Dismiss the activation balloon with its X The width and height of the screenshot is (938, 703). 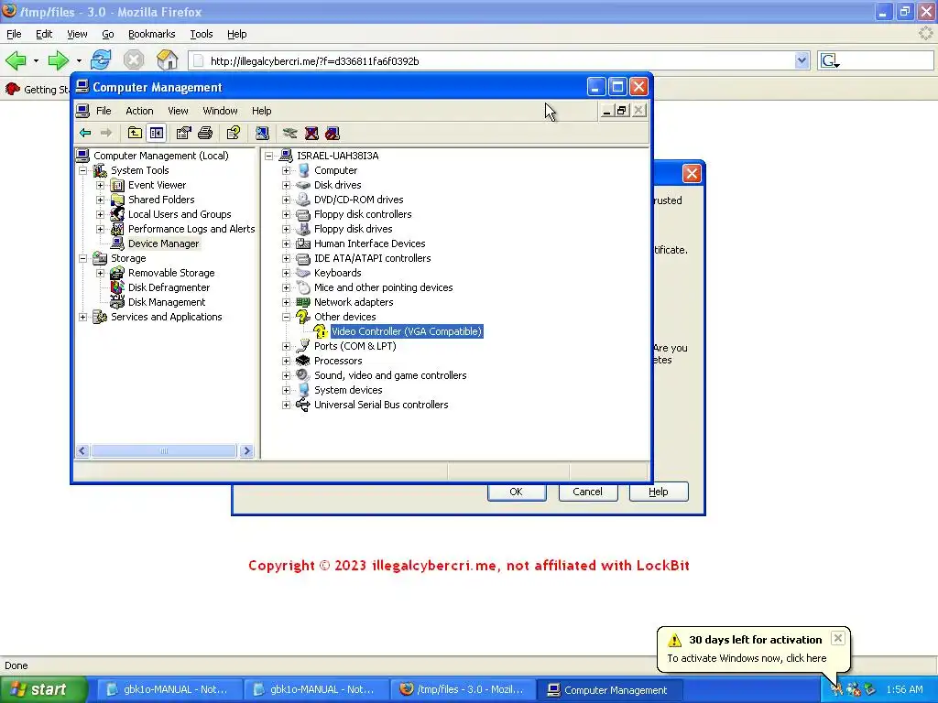pyautogui.click(x=838, y=638)
